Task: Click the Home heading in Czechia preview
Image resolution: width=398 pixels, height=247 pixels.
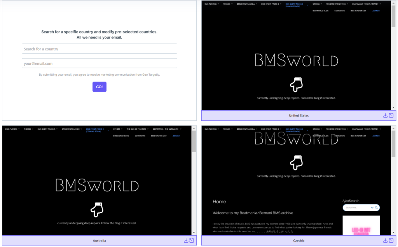Action: click(219, 202)
